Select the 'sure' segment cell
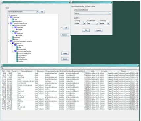This screenshot has height=121, width=141. 26,103
